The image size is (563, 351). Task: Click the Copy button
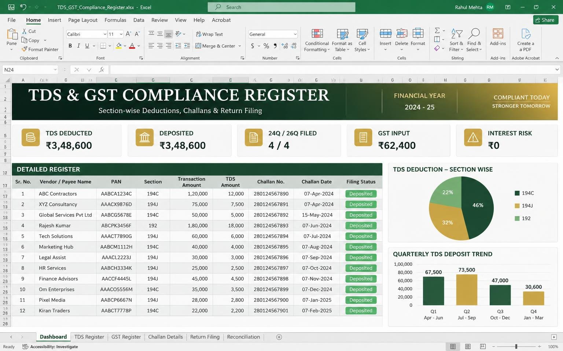pos(30,40)
